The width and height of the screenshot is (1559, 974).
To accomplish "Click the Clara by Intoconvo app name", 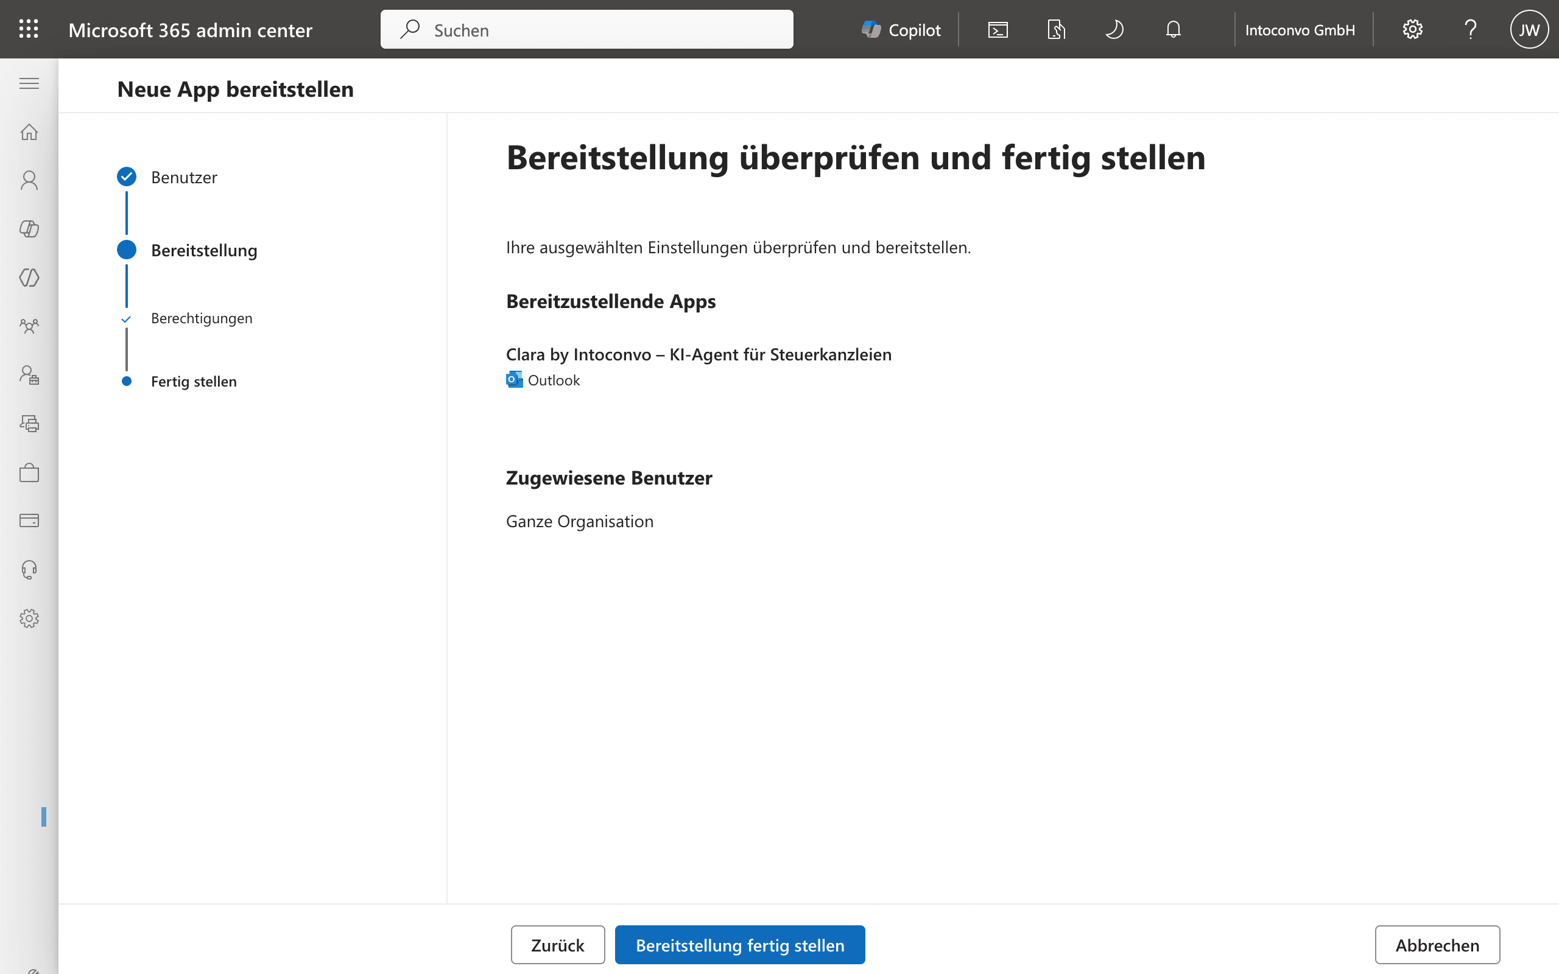I will pyautogui.click(x=699, y=354).
